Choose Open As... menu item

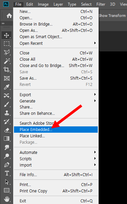[x=56, y=31]
